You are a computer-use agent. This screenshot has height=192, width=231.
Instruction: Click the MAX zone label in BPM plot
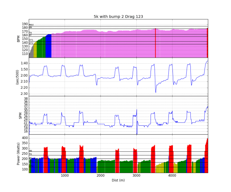pyautogui.click(x=31, y=25)
